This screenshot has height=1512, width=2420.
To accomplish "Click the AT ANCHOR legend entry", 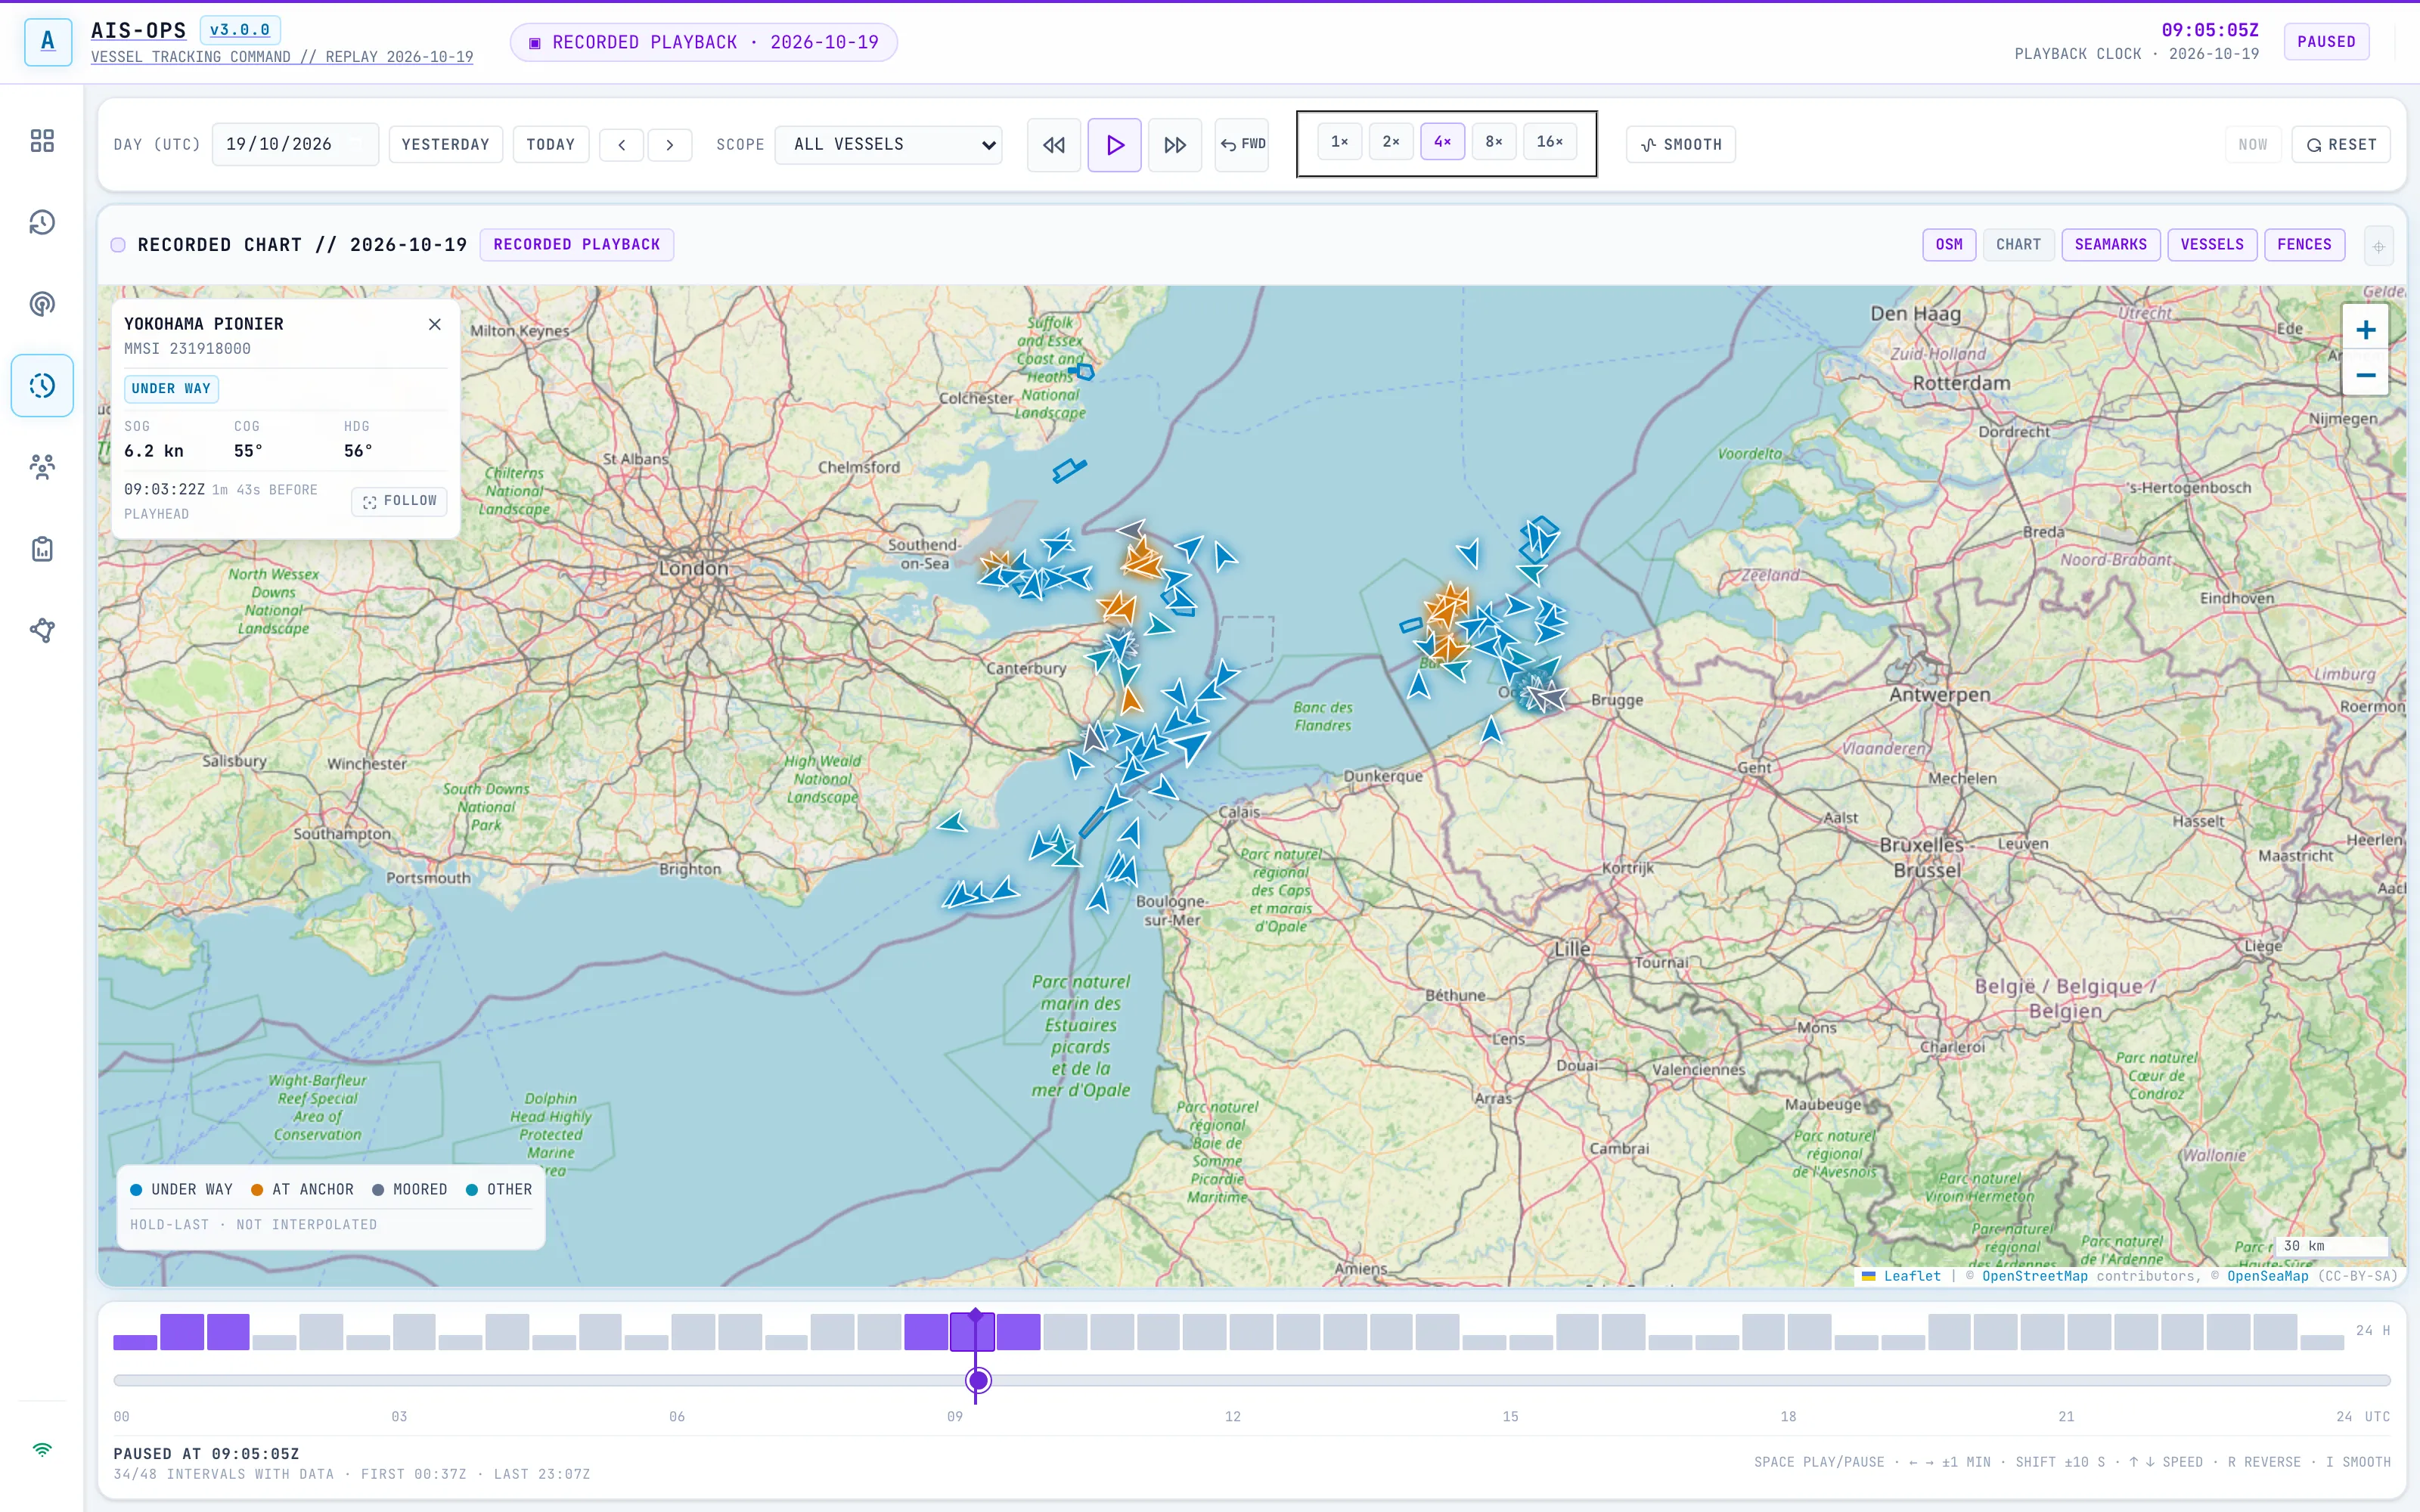I will (x=302, y=1190).
